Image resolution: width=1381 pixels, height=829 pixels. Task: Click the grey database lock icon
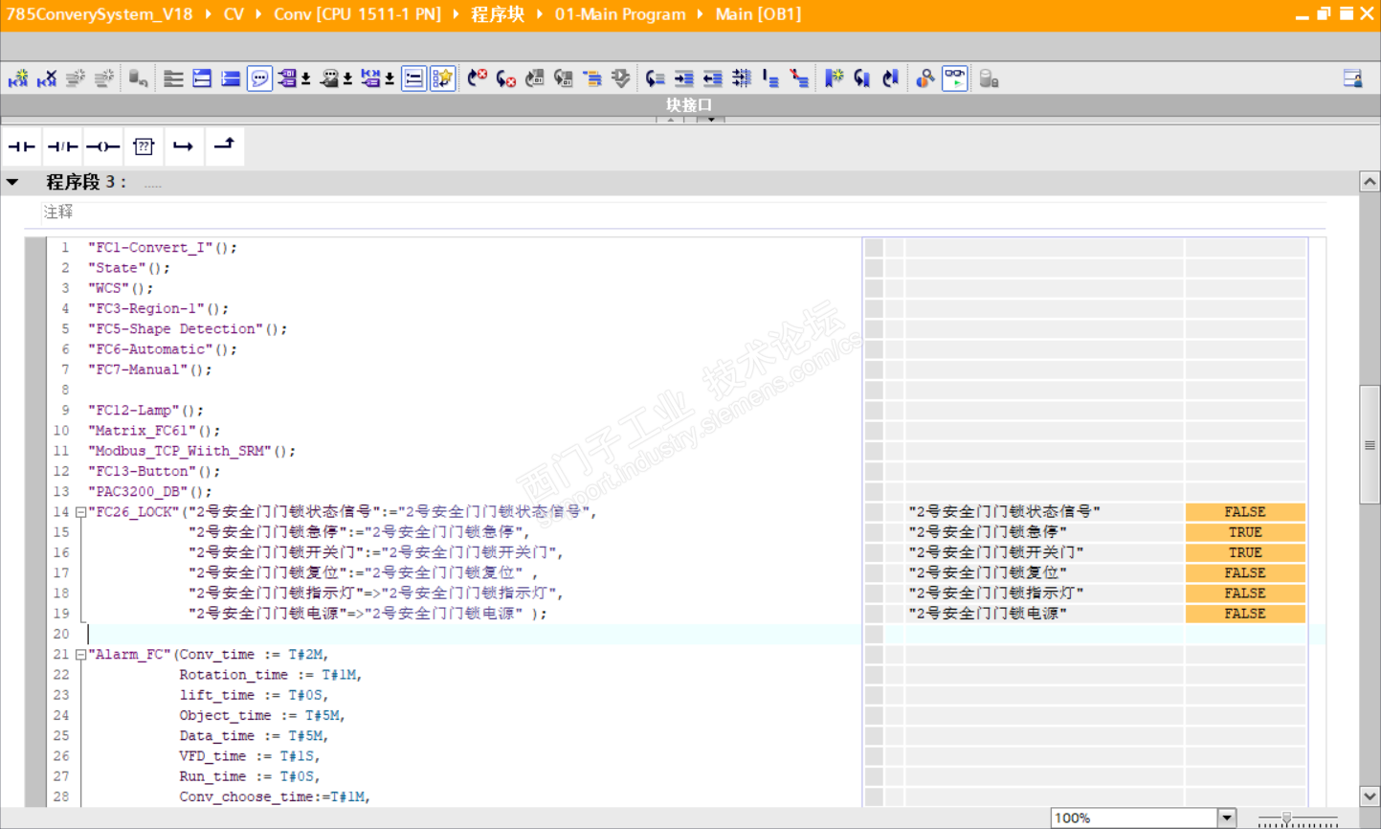coord(989,78)
